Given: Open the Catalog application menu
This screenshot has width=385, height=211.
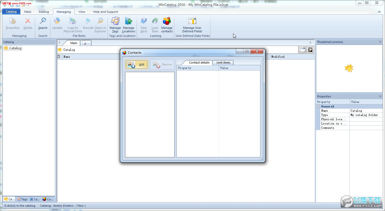Looking at the screenshot, I should [x=11, y=11].
